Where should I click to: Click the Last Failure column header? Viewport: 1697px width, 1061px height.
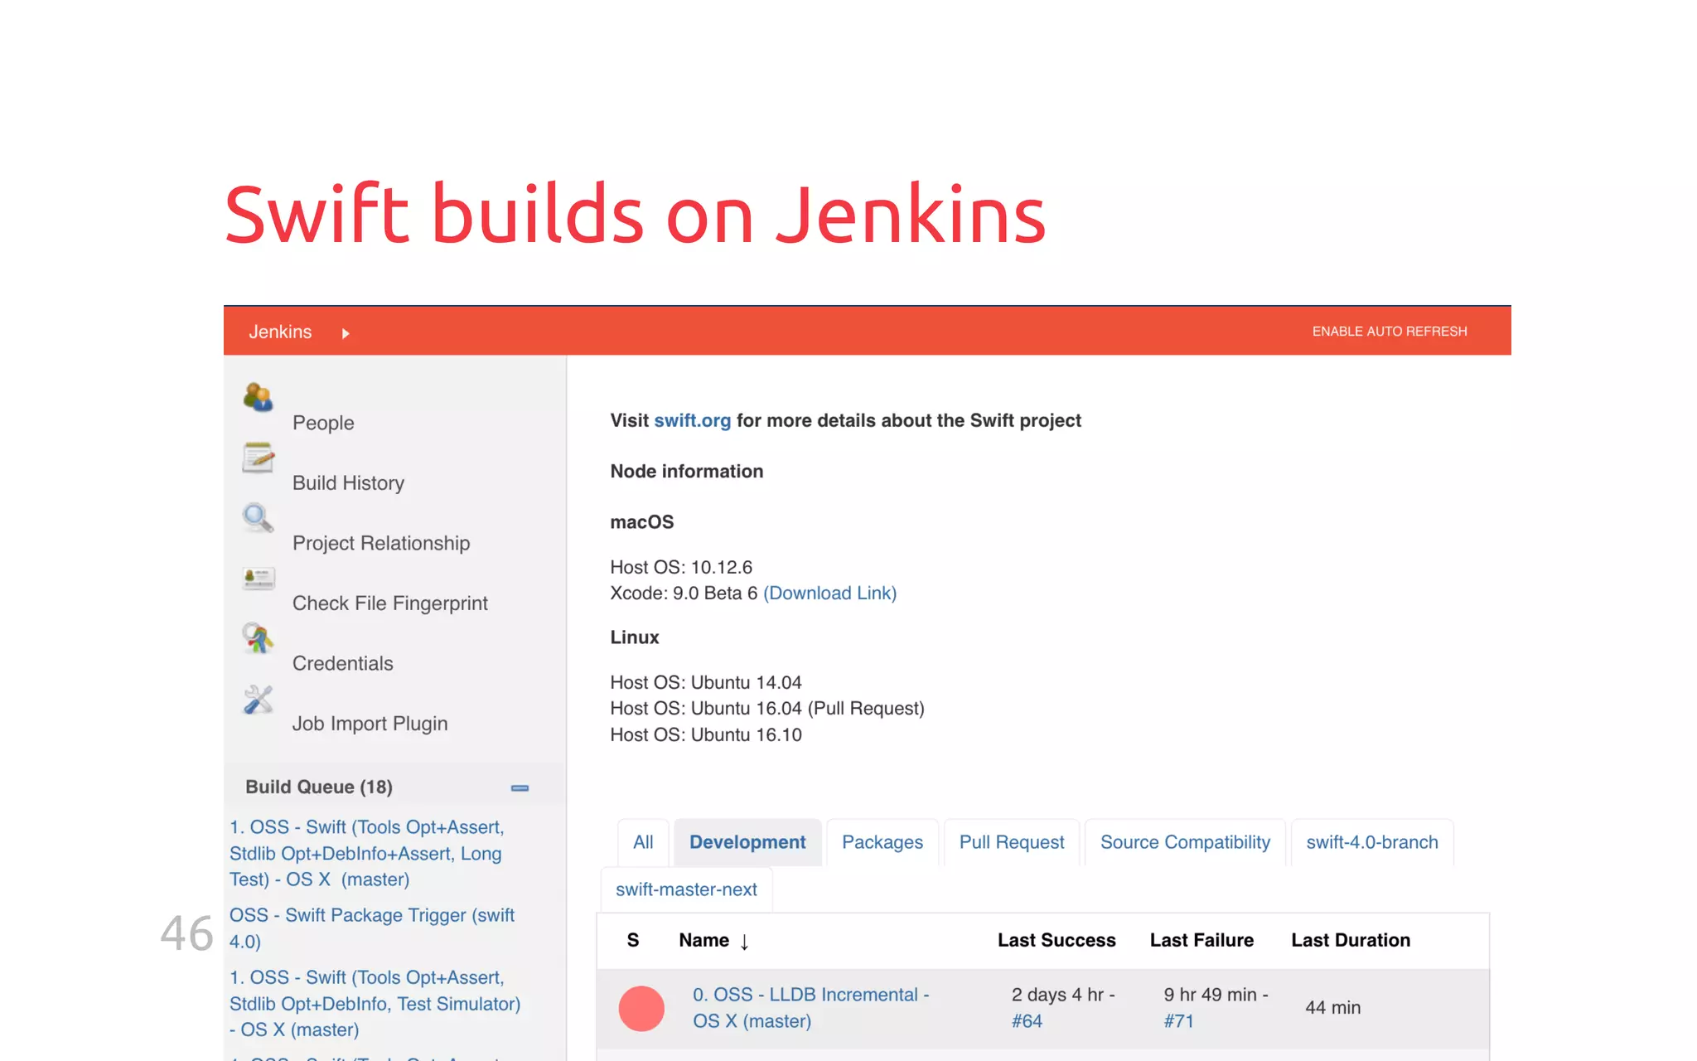[x=1201, y=940]
